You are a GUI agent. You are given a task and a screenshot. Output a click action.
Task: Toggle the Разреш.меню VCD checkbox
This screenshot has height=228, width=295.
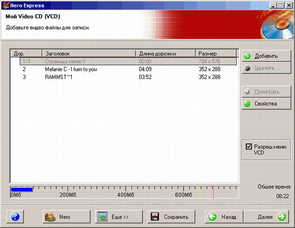point(249,146)
